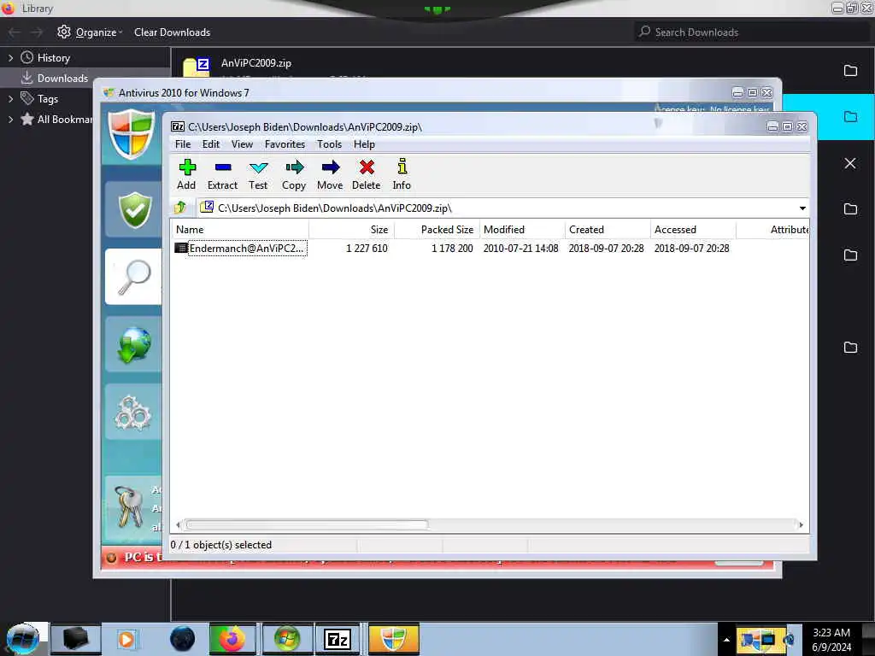
Task: Click the dark globe taskbar icon
Action: (x=183, y=639)
